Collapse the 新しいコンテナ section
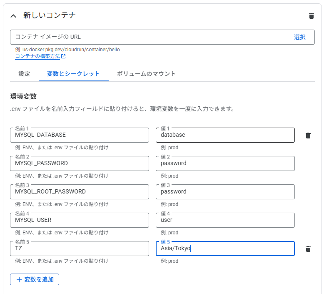Screen dimensions: 324x294 (13, 16)
